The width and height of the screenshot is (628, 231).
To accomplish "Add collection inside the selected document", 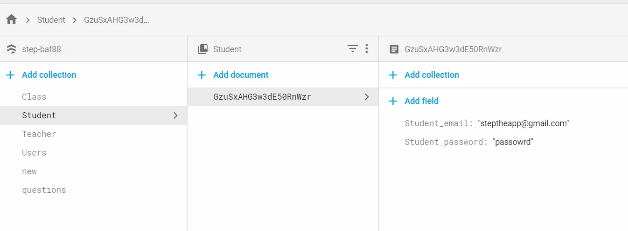I will [431, 75].
